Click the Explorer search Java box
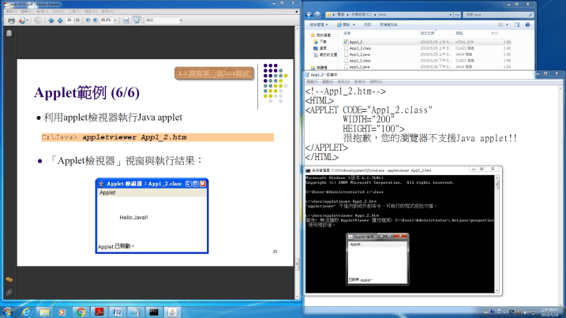Screen dimensions: 566x318 tap(537, 15)
